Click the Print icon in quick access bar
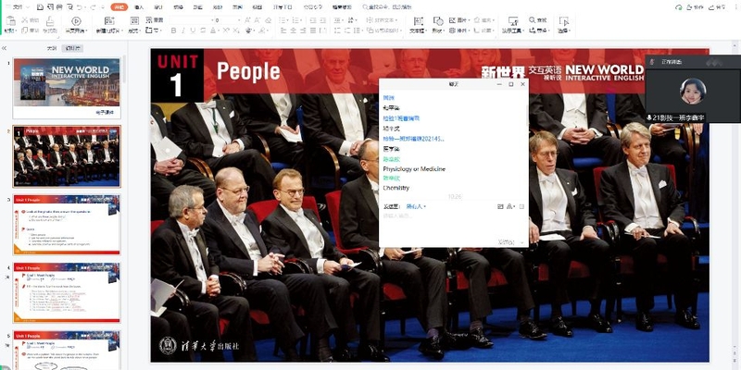Screen dimensions: 741x370 59,7
